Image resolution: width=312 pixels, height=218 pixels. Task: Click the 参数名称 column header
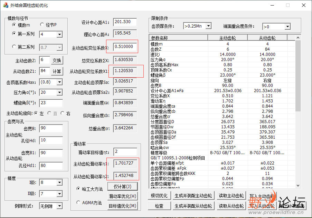point(179,38)
